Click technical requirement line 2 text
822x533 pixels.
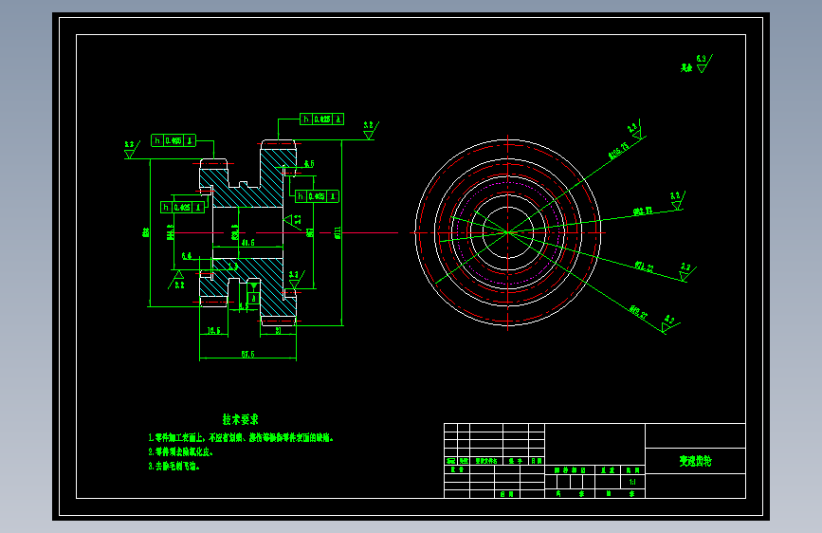tap(181, 451)
